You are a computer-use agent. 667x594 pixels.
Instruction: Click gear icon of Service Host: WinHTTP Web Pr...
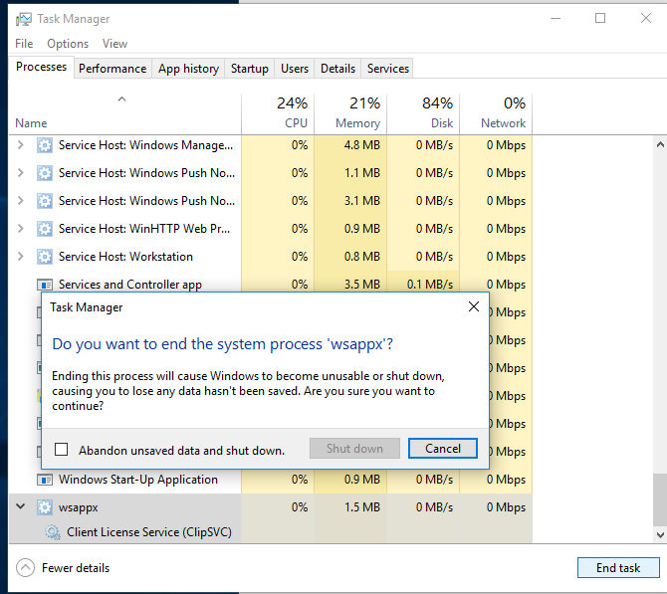(x=45, y=229)
